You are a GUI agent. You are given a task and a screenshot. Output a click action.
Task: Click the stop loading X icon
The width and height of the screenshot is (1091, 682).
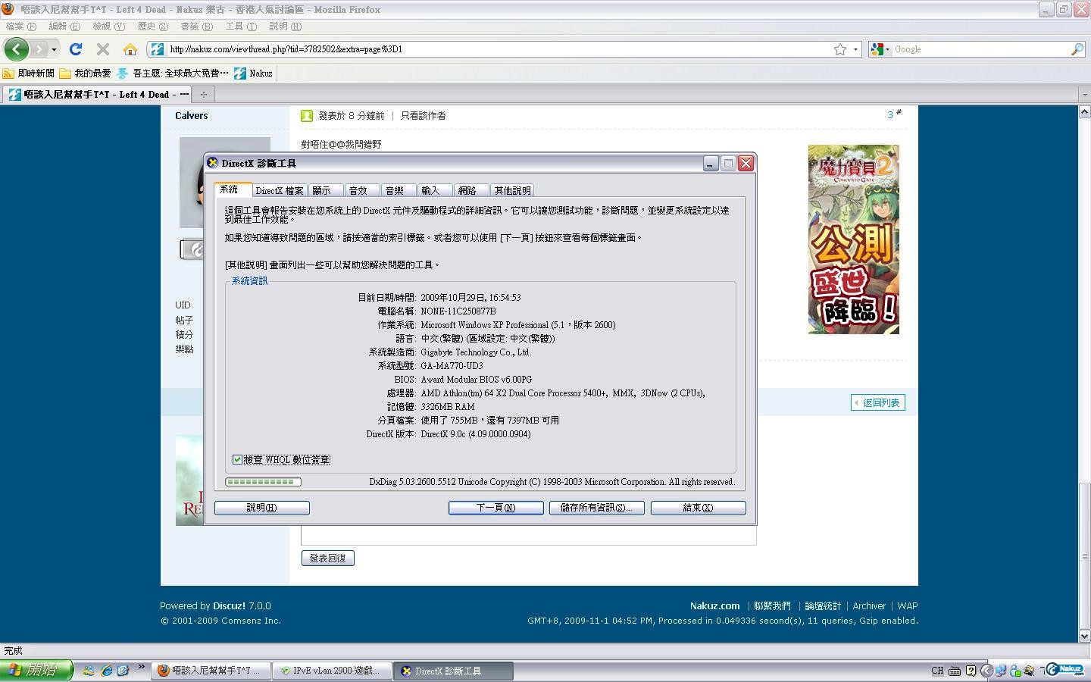(103, 49)
